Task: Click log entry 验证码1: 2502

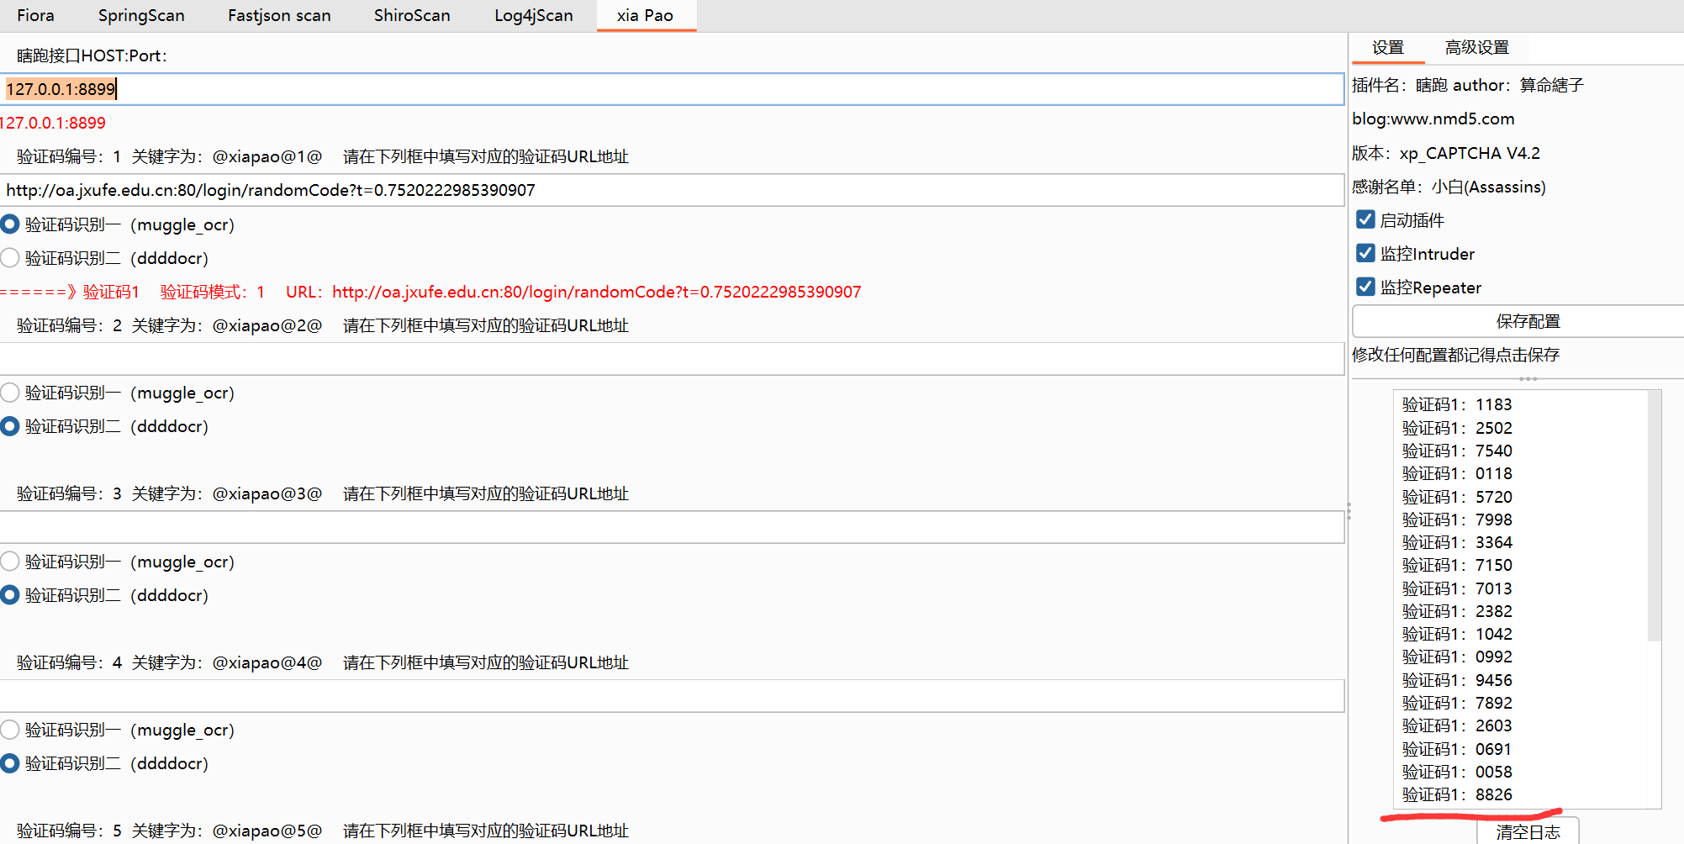Action: tap(1457, 428)
